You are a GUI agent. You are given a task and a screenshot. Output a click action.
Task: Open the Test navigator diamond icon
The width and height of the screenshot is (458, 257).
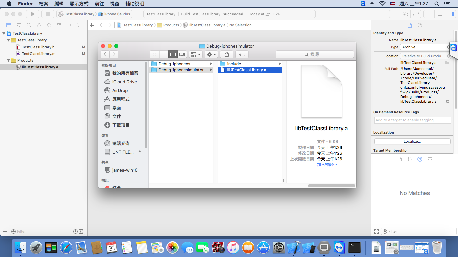click(x=49, y=25)
